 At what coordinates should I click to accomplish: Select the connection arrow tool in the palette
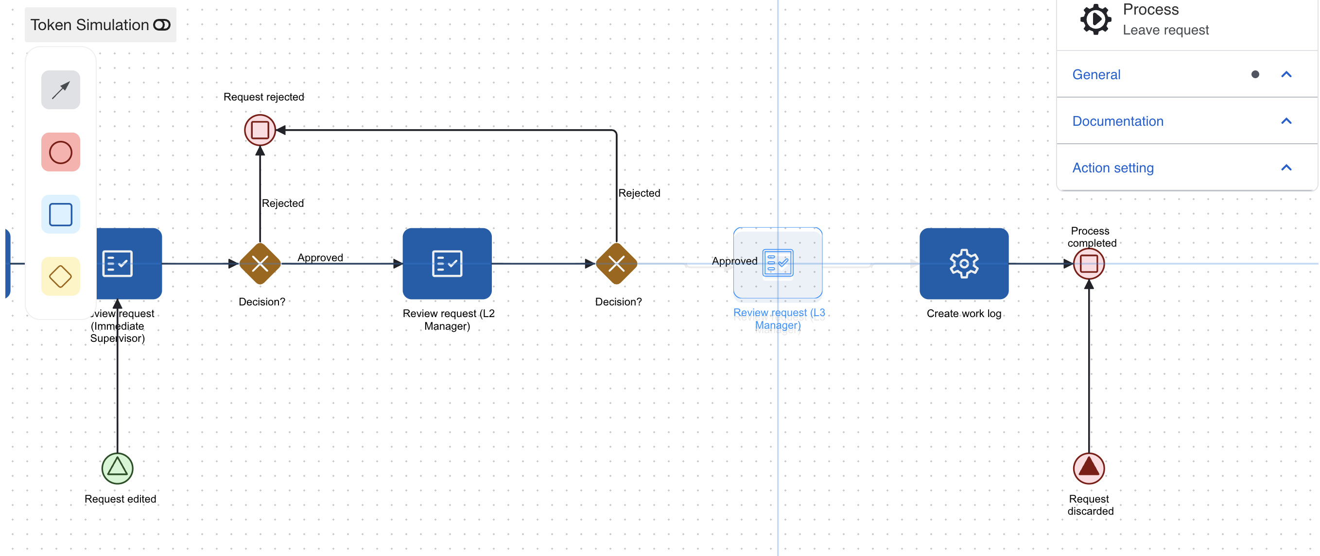click(60, 90)
